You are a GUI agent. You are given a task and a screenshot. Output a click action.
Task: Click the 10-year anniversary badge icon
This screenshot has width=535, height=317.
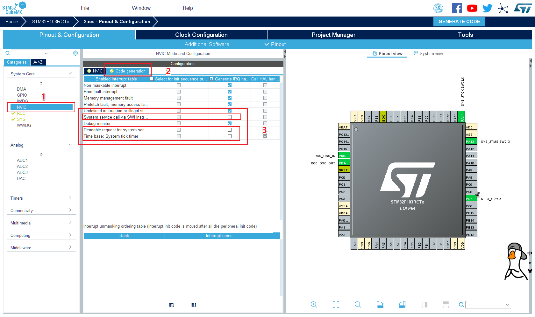pos(438,8)
